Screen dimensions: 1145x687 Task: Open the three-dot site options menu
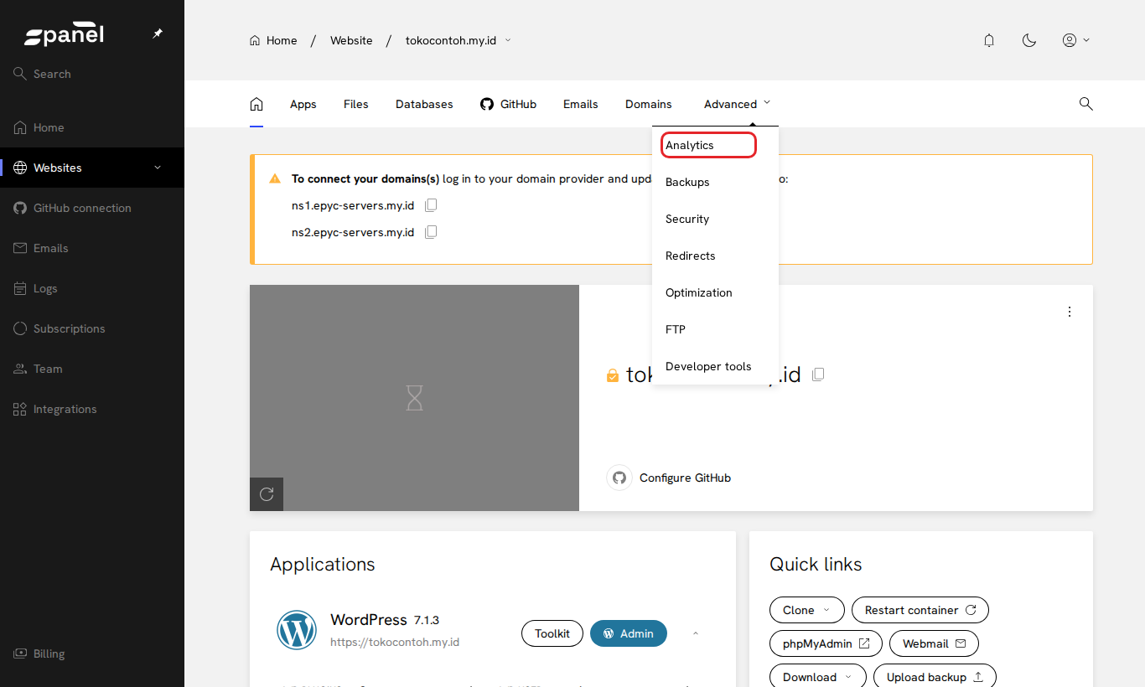[x=1070, y=312]
